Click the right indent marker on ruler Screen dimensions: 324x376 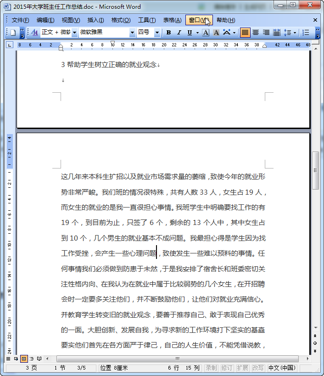264,45
